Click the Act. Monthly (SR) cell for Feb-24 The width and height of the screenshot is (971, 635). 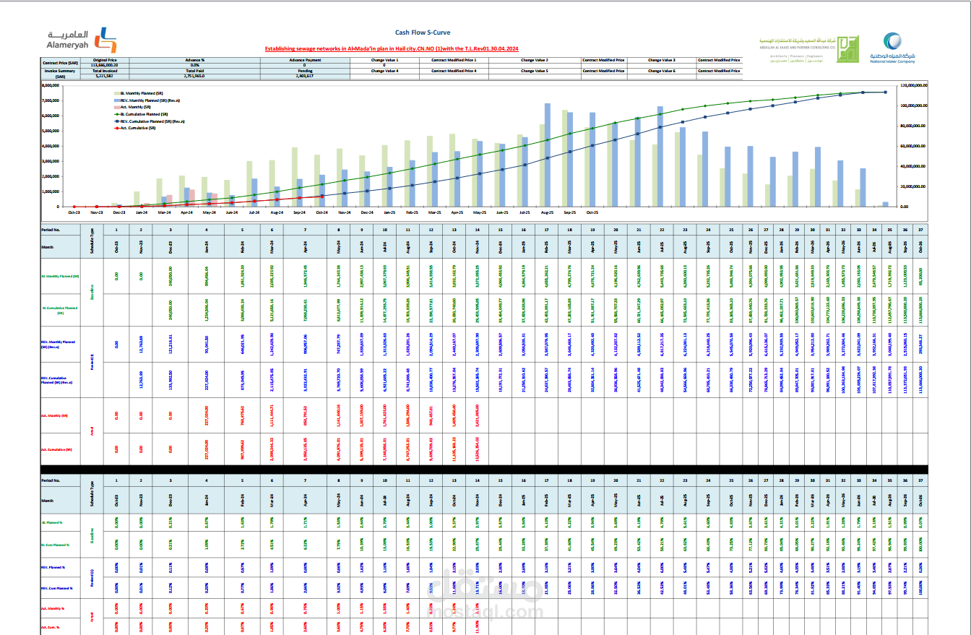click(242, 415)
